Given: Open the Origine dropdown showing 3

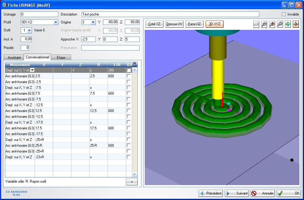Looking at the screenshot, I should 93,22.
